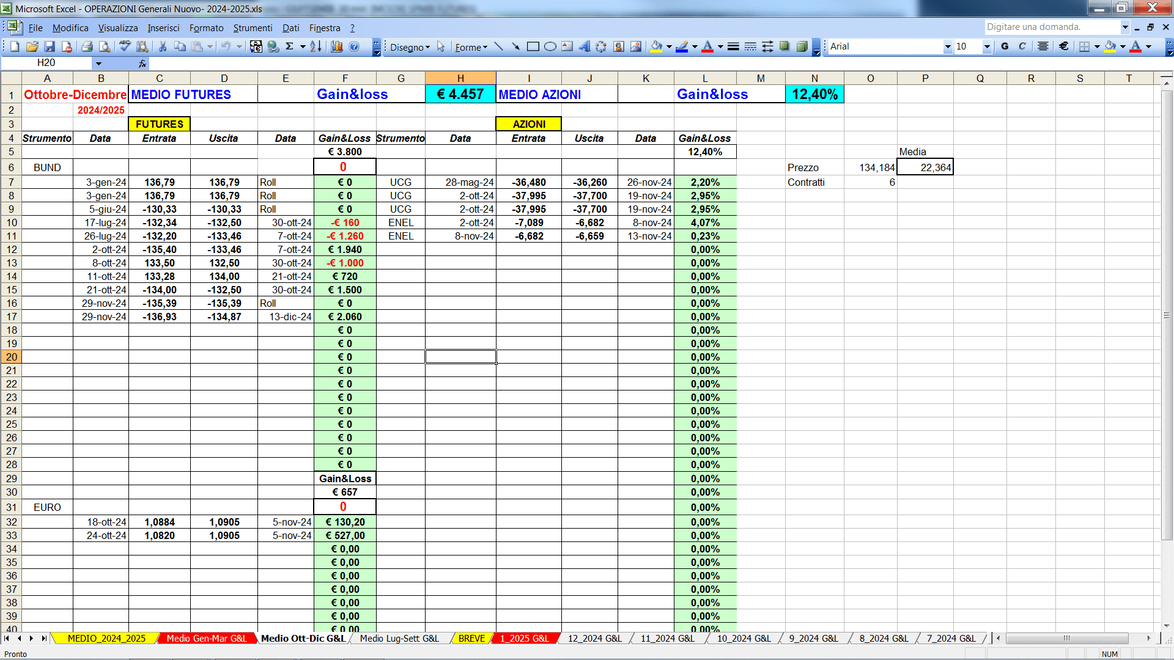This screenshot has height=660, width=1174.
Task: Insert WordArt from the Drawing toolbar
Action: click(585, 46)
